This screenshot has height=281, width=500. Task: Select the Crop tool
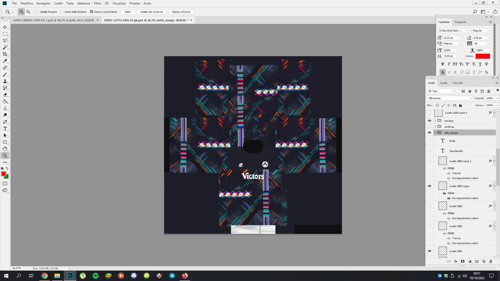[5, 54]
